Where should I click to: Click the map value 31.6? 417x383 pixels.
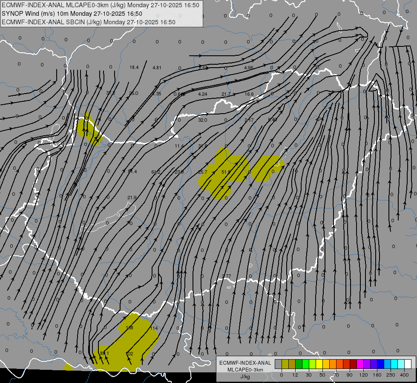(203, 146)
